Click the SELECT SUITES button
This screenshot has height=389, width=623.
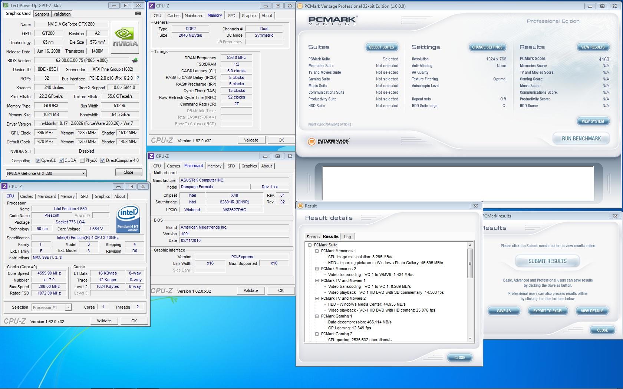(x=382, y=47)
